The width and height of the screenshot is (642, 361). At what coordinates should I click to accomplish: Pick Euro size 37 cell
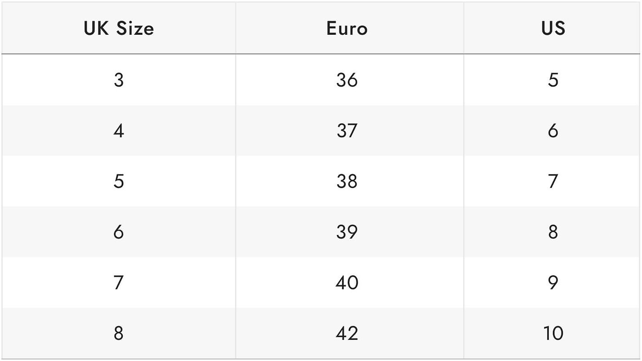[347, 131]
